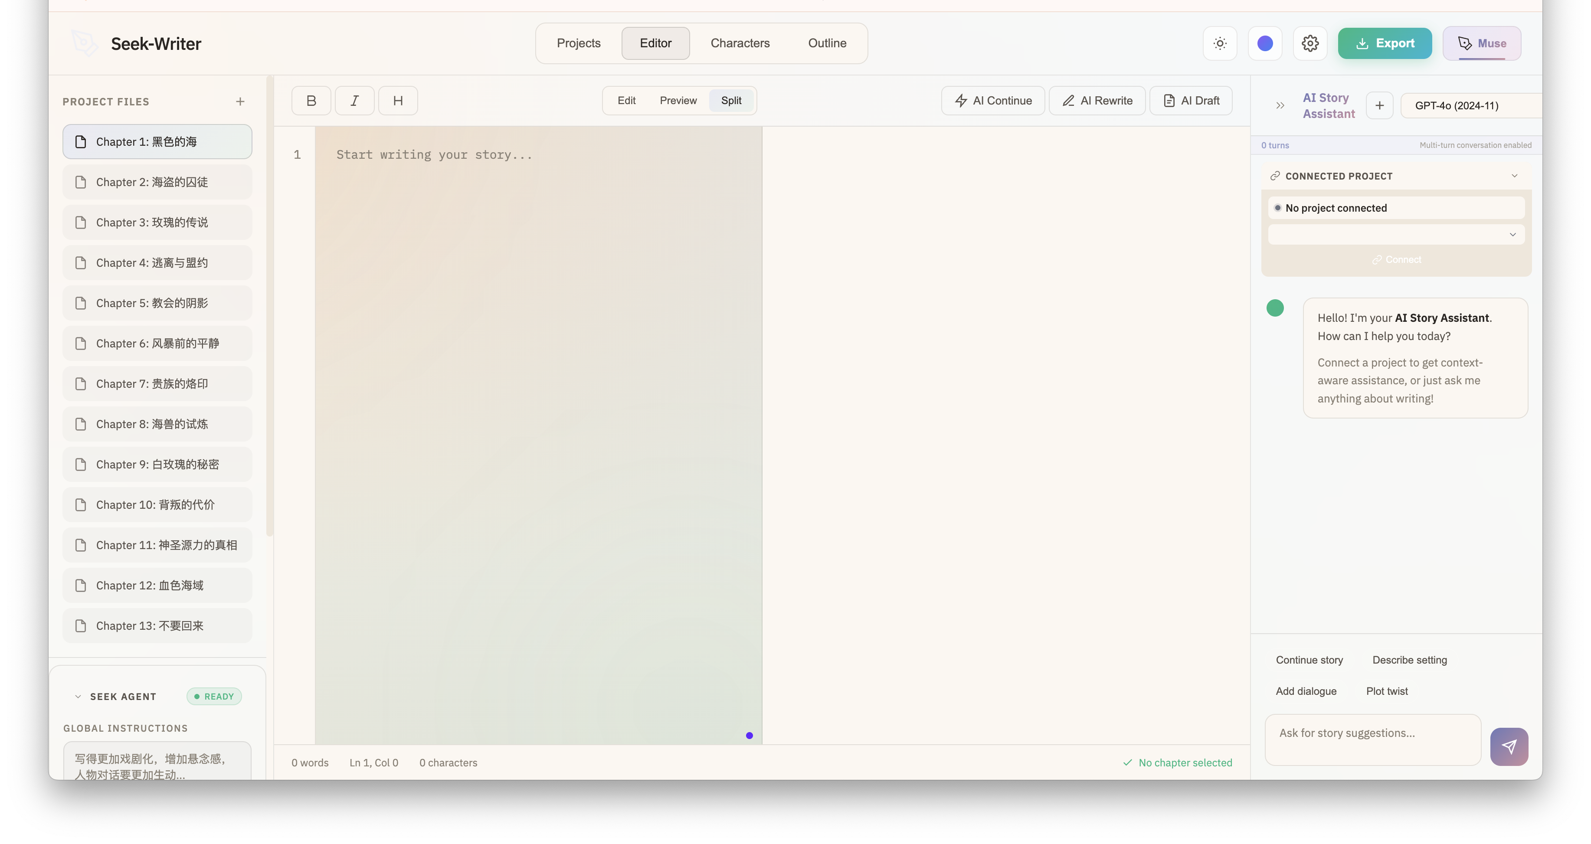The height and width of the screenshot is (844, 1591).
Task: Open Chapter 11: 神圣源力的真相
Action: click(157, 545)
